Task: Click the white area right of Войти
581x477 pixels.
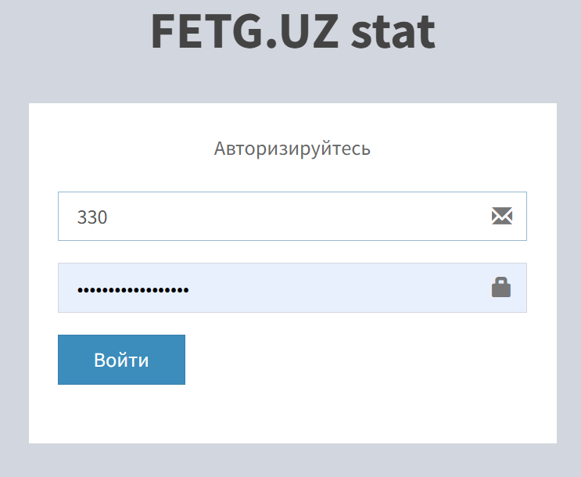Action: [x=352, y=360]
